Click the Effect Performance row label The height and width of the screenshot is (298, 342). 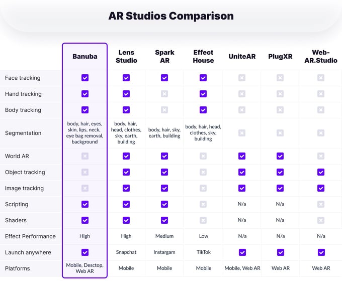[x=30, y=236]
